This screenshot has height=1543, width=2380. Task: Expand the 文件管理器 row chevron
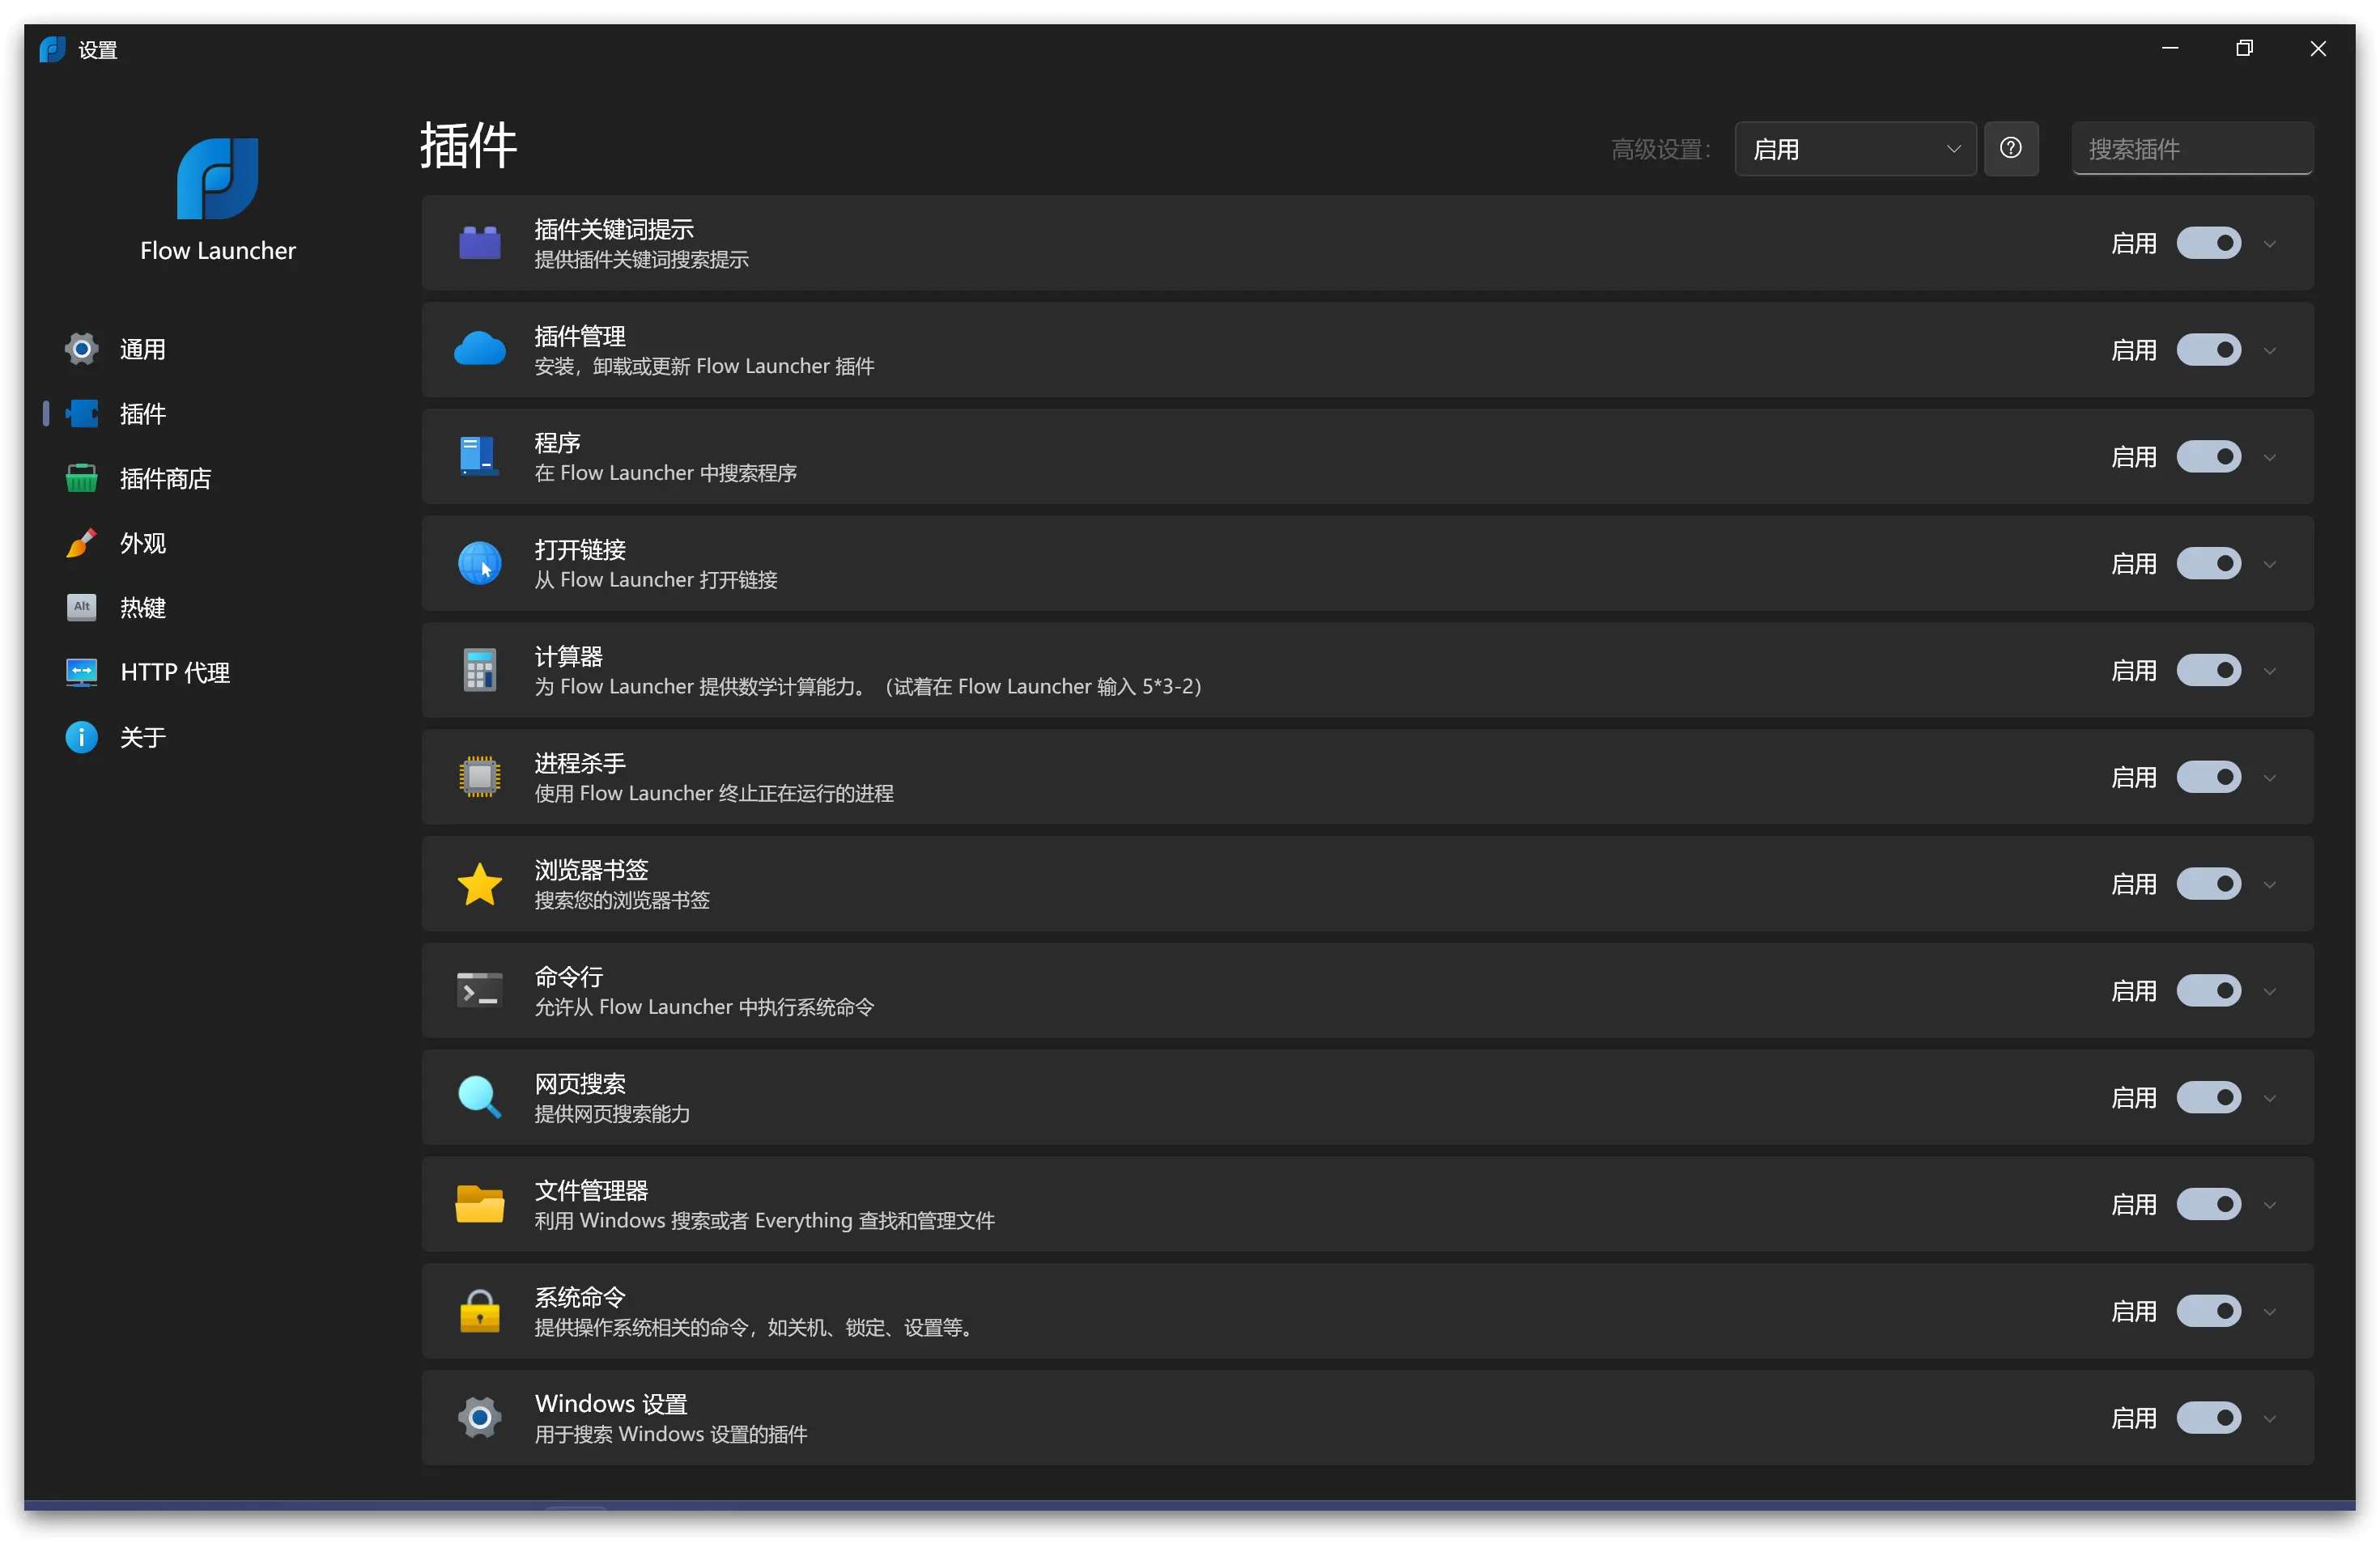(2269, 1206)
